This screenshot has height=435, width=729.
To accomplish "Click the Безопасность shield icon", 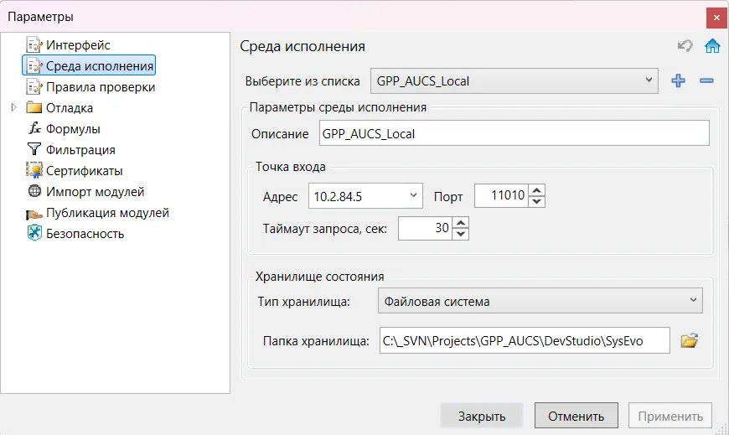I will (x=34, y=233).
